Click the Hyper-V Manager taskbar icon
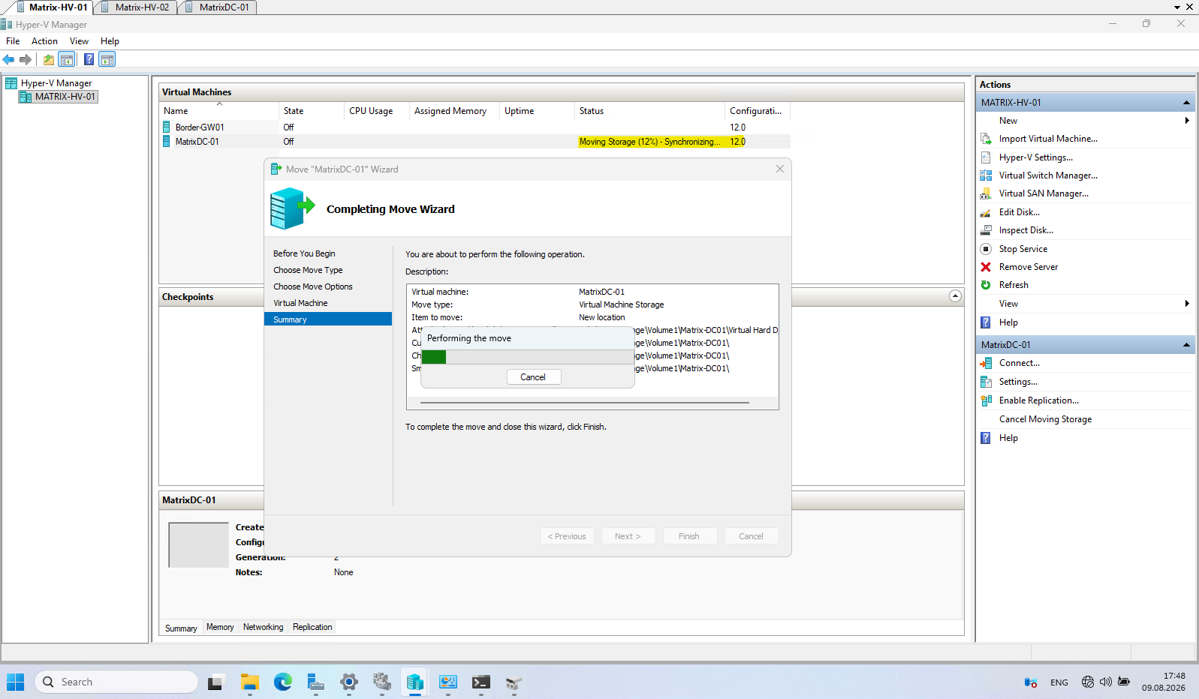The width and height of the screenshot is (1199, 699). (x=414, y=682)
